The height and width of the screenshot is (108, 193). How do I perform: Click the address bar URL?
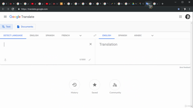click(34, 9)
